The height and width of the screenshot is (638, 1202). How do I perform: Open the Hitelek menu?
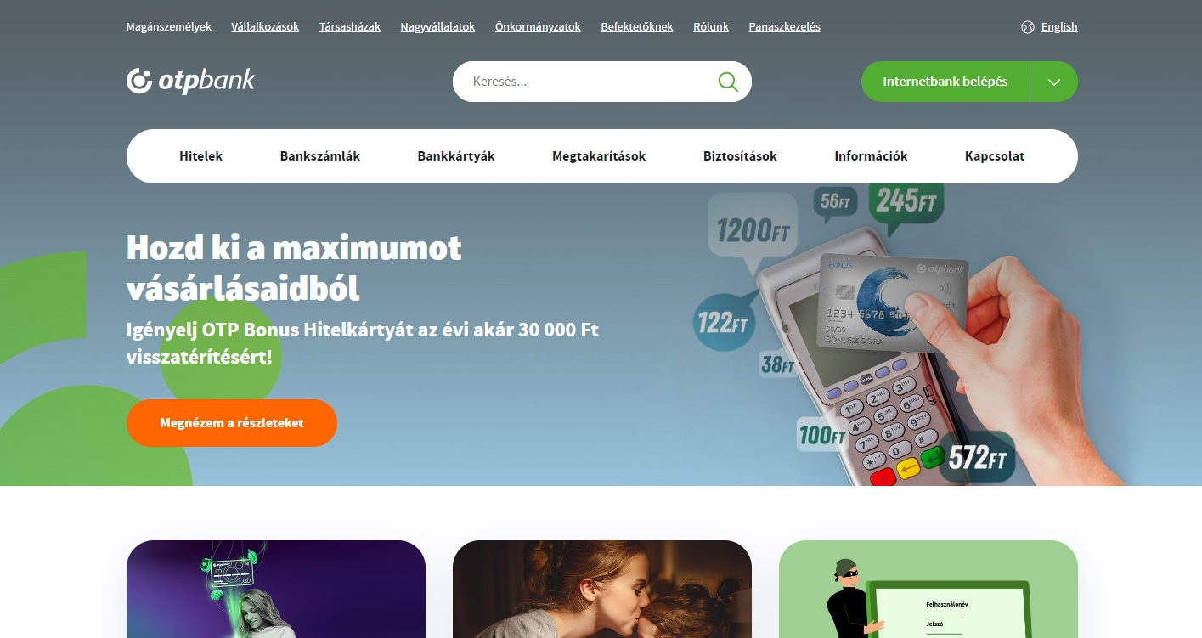coord(201,156)
